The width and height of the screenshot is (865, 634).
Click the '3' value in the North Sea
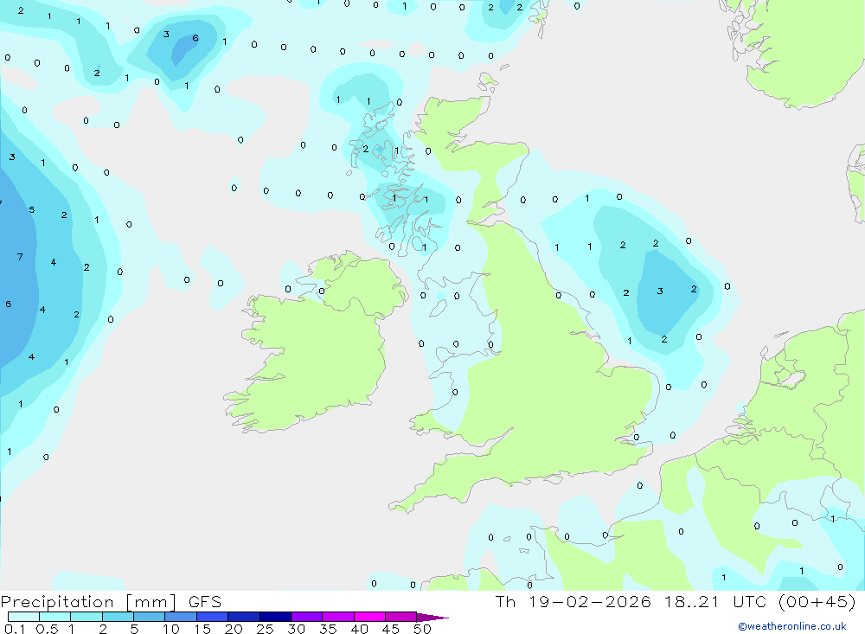tap(660, 291)
